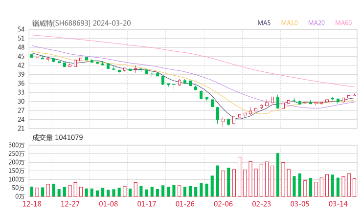Image resolution: width=362 pixels, height=215 pixels.
Task: Click price axis value 33
Action: click(x=21, y=92)
